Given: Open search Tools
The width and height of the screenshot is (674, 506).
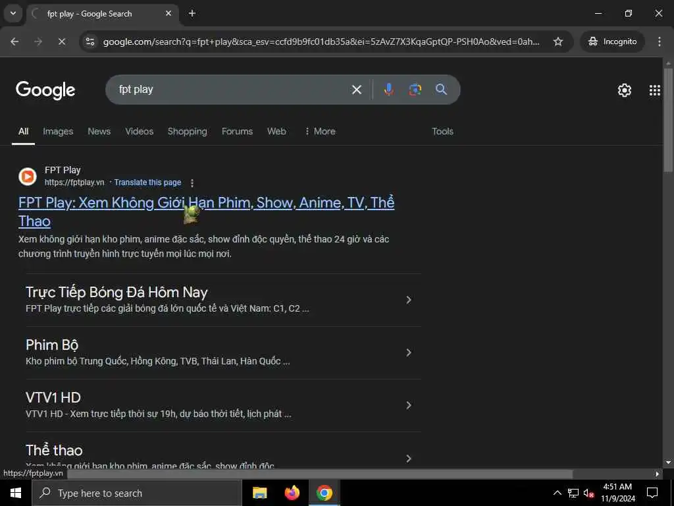Looking at the screenshot, I should [x=443, y=132].
